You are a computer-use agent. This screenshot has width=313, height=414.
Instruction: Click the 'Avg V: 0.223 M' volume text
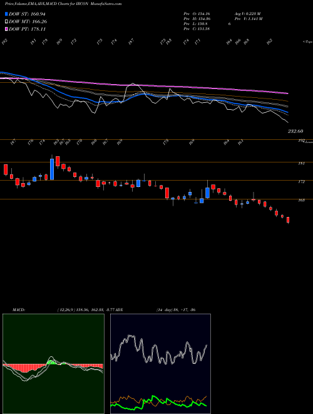(247, 14)
